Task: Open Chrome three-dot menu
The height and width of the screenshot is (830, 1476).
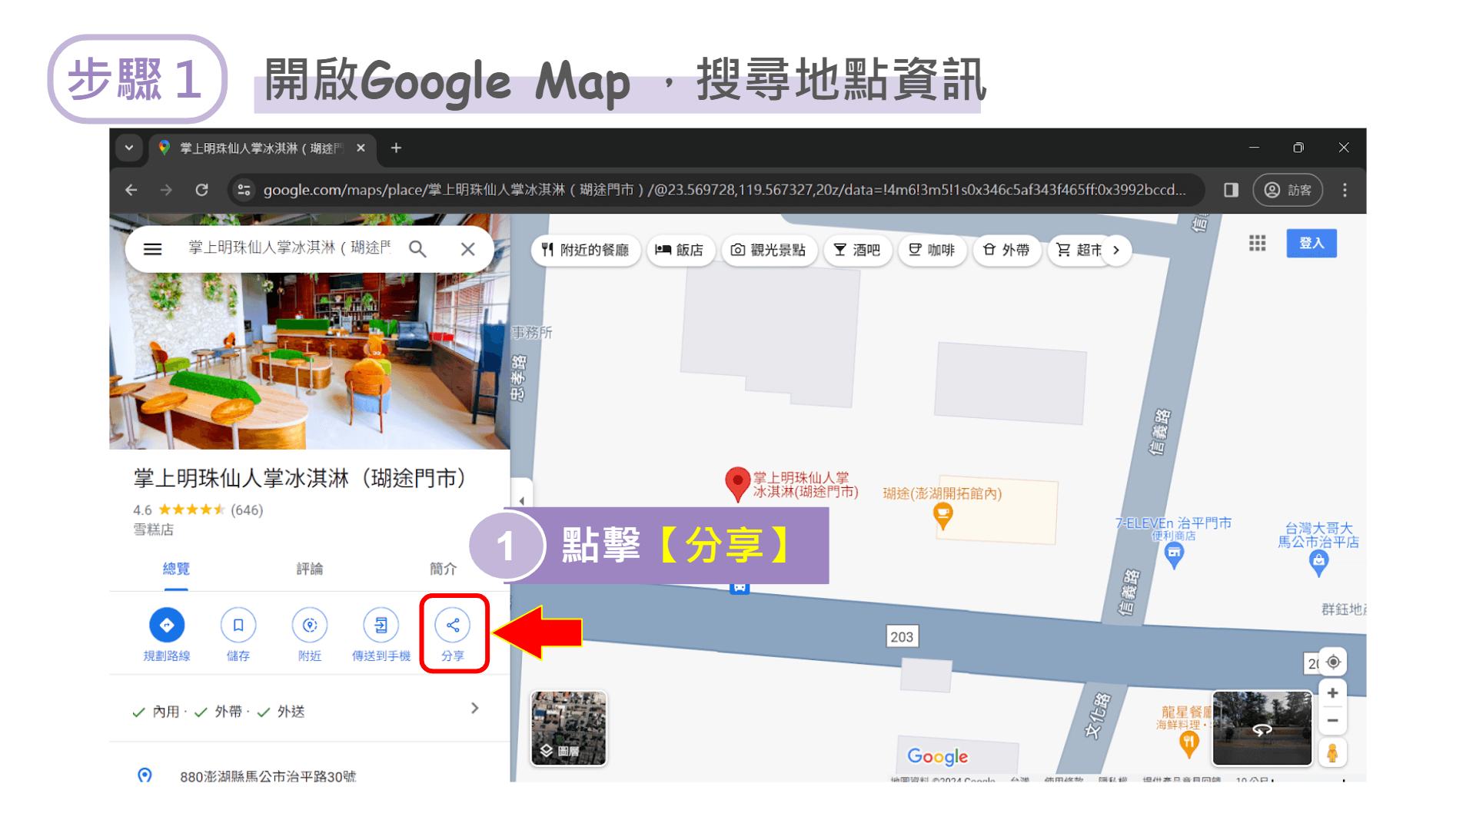Action: [x=1345, y=190]
